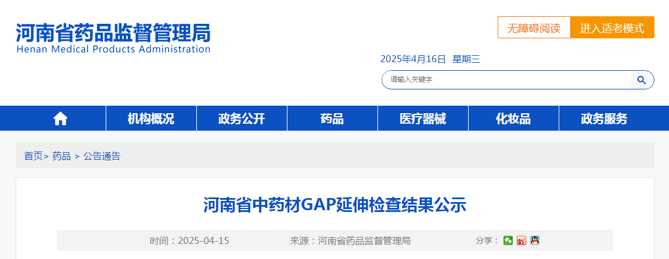Focus the 请输入关键字 search field
The height and width of the screenshot is (259, 669).
click(506, 80)
